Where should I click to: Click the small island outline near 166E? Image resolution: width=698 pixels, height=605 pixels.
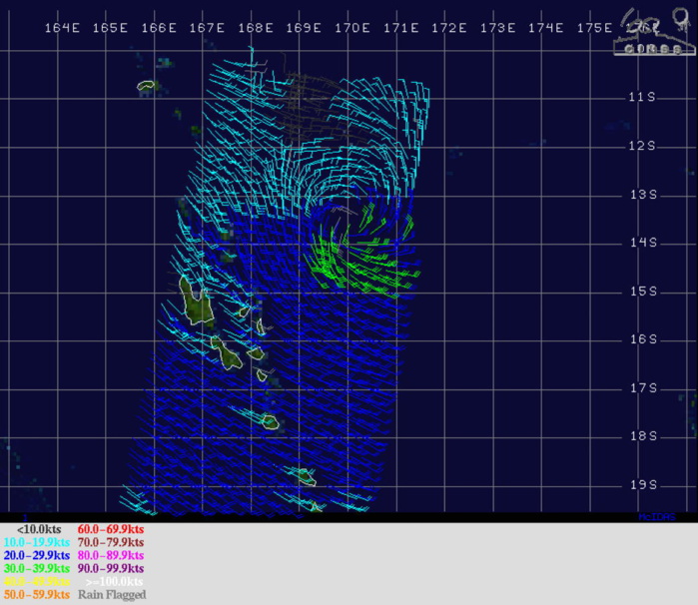148,87
